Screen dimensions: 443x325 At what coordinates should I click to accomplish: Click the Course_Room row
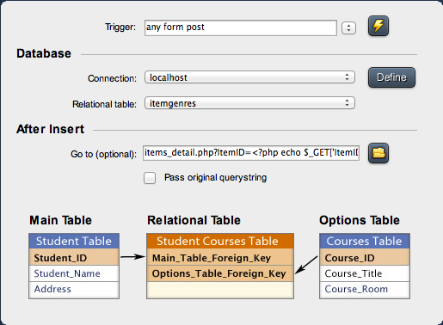[x=365, y=290]
